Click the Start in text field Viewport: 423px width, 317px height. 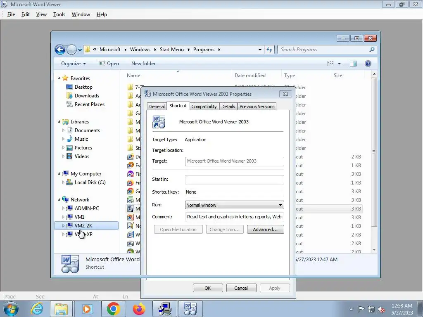click(x=235, y=180)
